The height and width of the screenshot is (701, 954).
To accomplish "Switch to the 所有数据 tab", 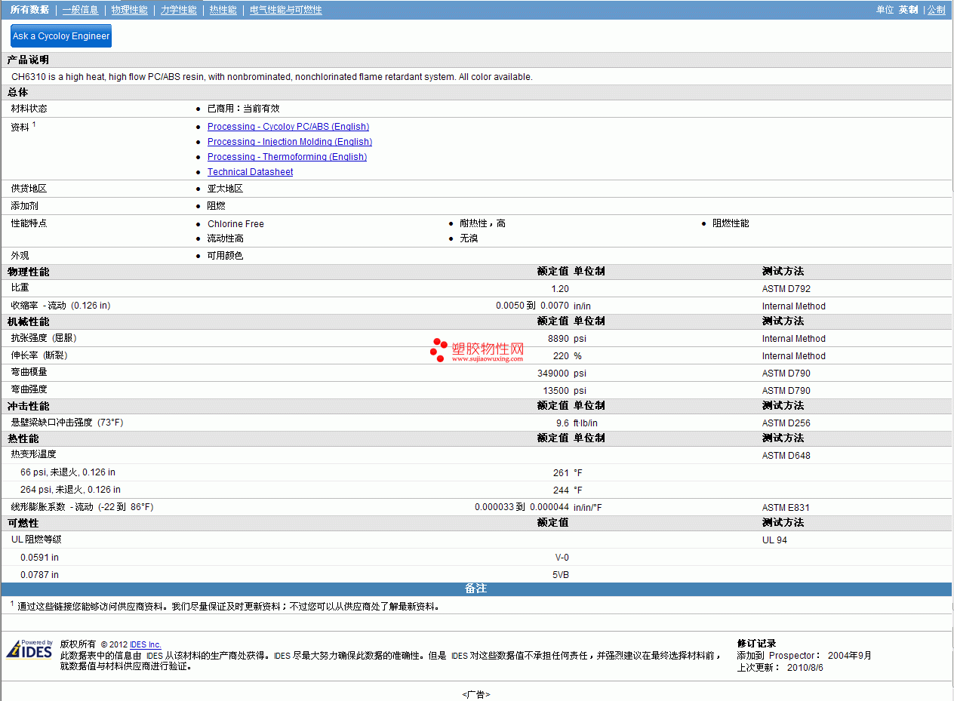I will click(29, 10).
